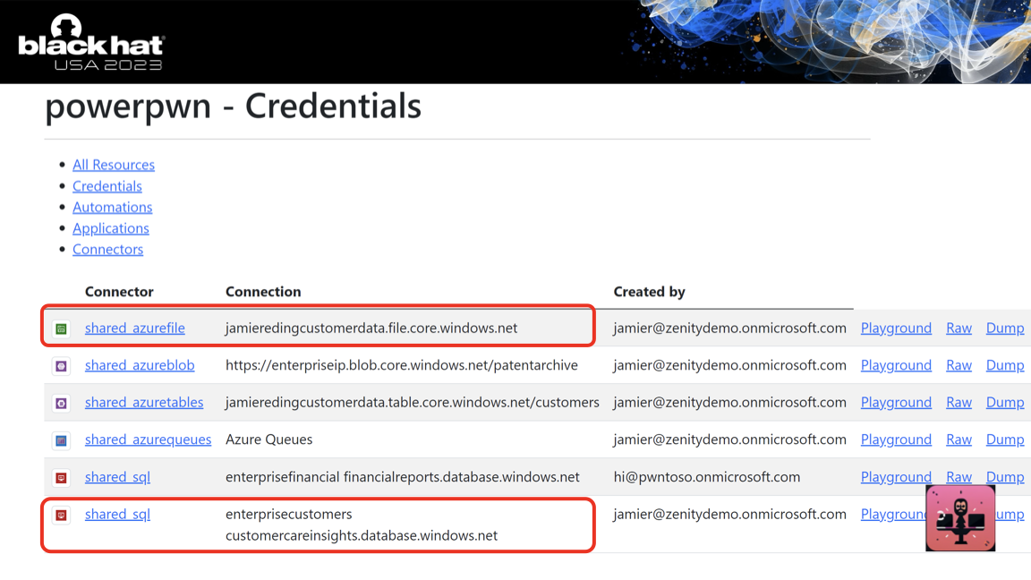Select hi@pwntoso.onmicrosoft.com creator text
Image resolution: width=1031 pixels, height=580 pixels.
tap(707, 477)
